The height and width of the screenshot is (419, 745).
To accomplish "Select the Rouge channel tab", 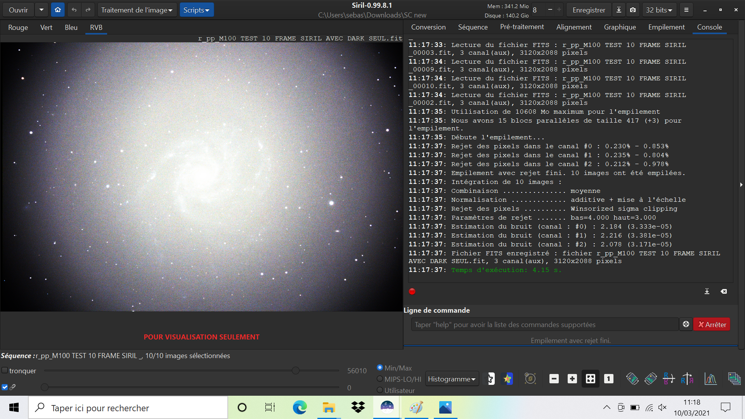I will click(18, 28).
